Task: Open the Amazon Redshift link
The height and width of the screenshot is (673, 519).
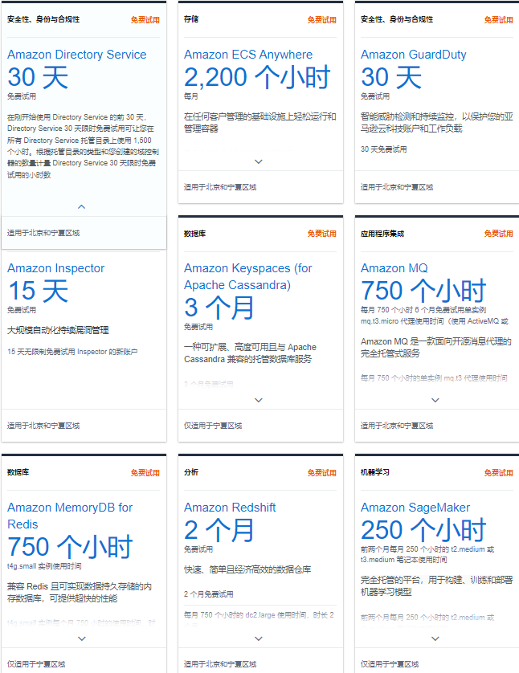Action: 230,508
